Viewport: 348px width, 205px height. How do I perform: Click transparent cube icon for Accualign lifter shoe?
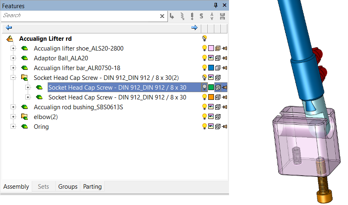click(x=218, y=48)
